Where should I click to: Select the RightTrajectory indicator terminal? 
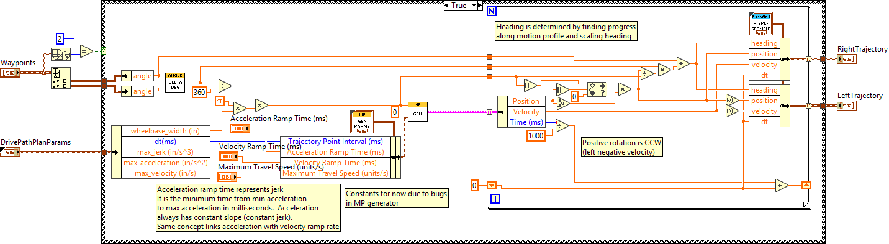coord(846,58)
